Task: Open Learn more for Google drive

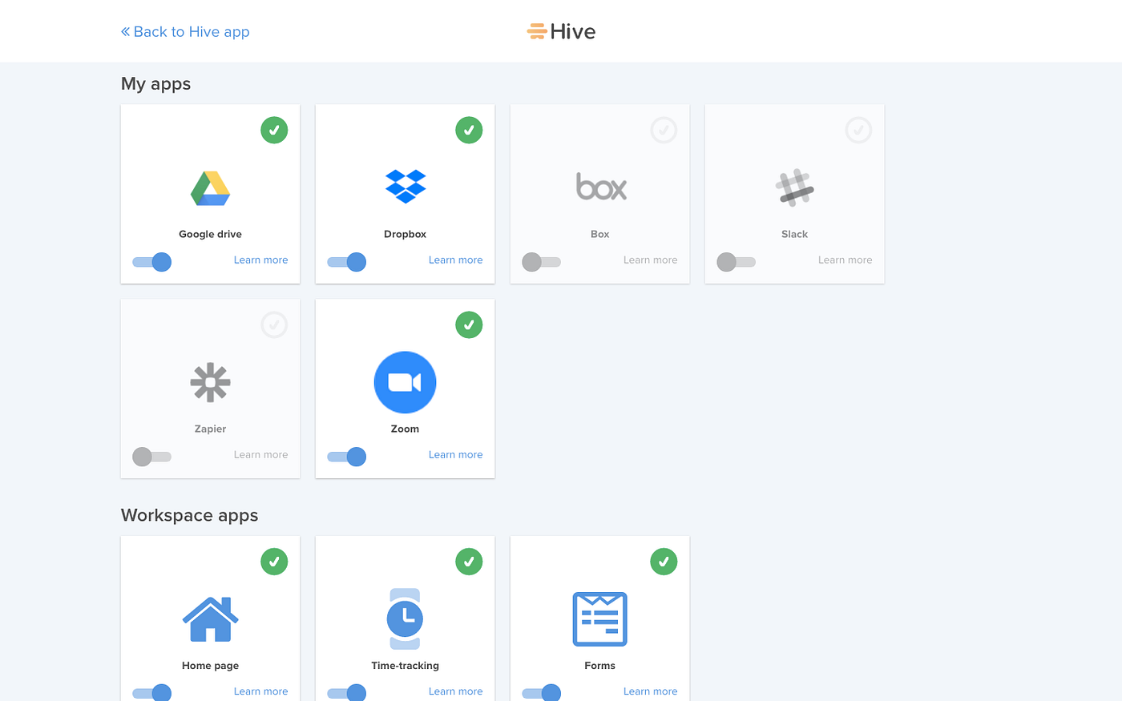Action: (260, 260)
